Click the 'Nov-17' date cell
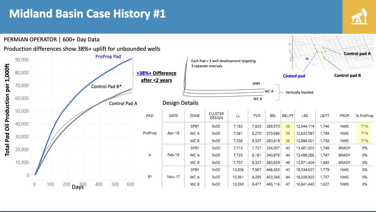Screen dimensions: 376x212 point(174,177)
